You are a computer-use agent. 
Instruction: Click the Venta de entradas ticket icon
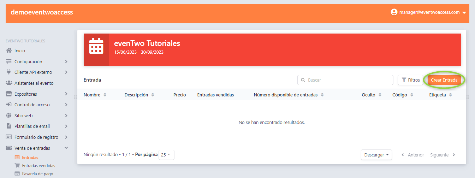coord(9,148)
